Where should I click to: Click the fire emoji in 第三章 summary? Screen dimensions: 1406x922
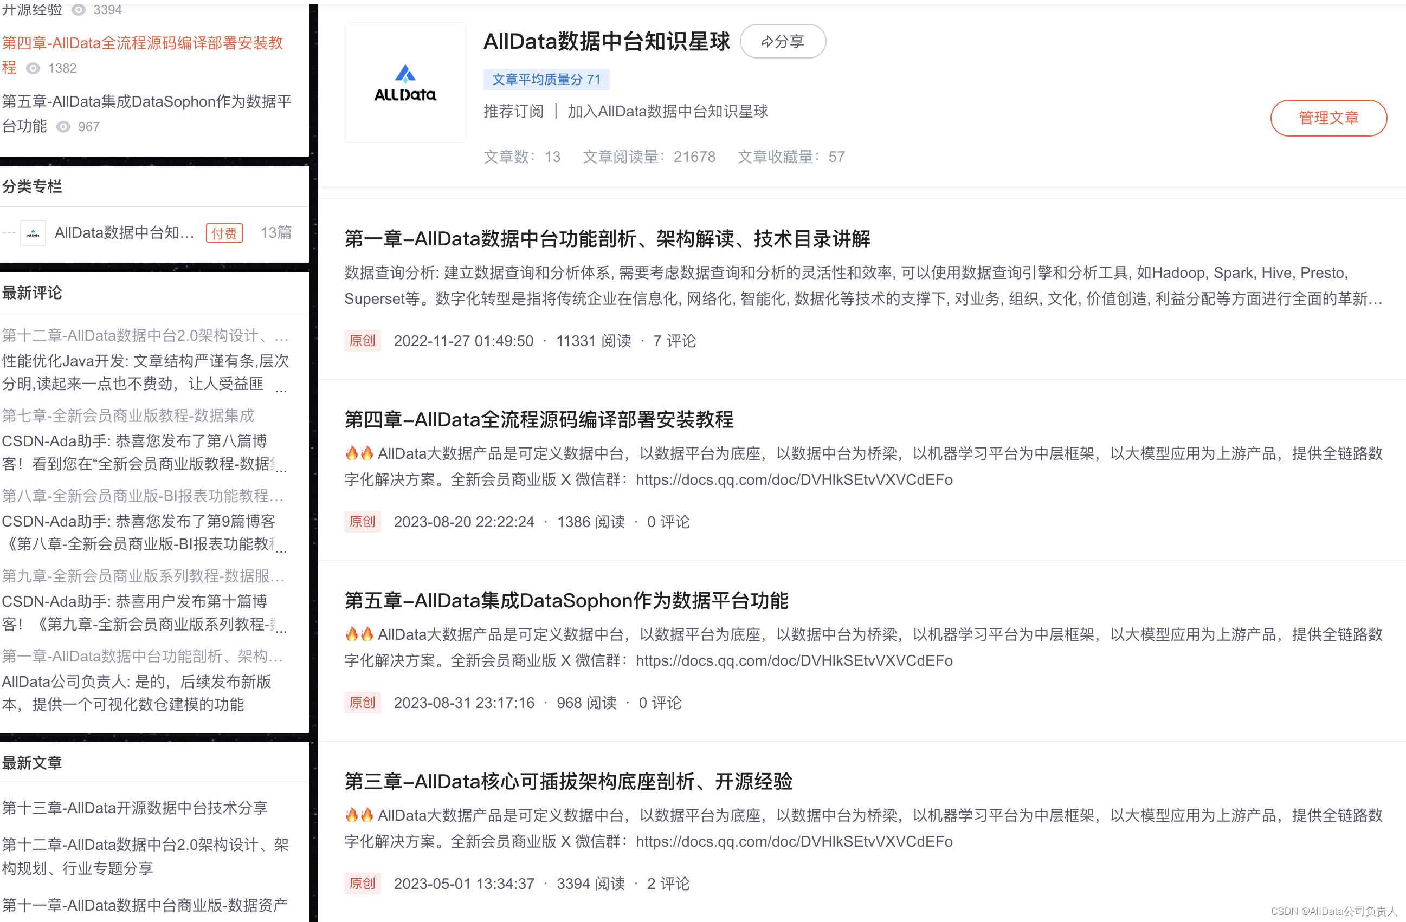(359, 815)
